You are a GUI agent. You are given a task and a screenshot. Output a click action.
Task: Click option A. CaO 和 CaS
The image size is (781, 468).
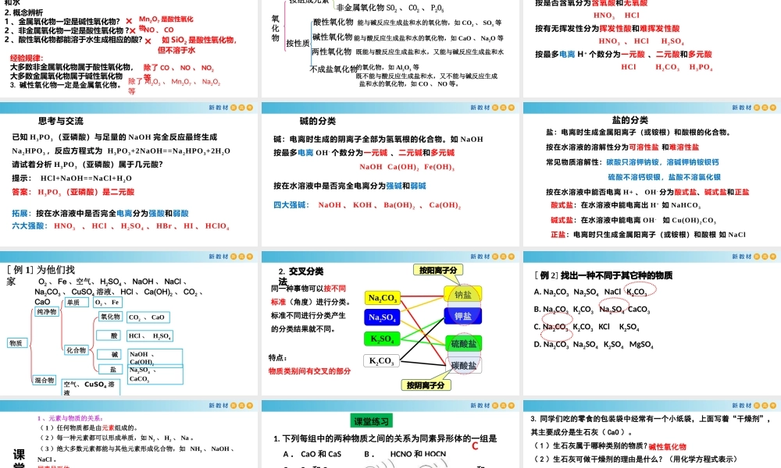pyautogui.click(x=312, y=454)
